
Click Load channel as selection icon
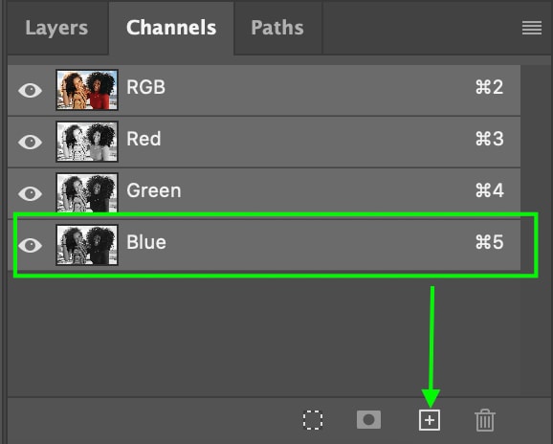pyautogui.click(x=313, y=420)
